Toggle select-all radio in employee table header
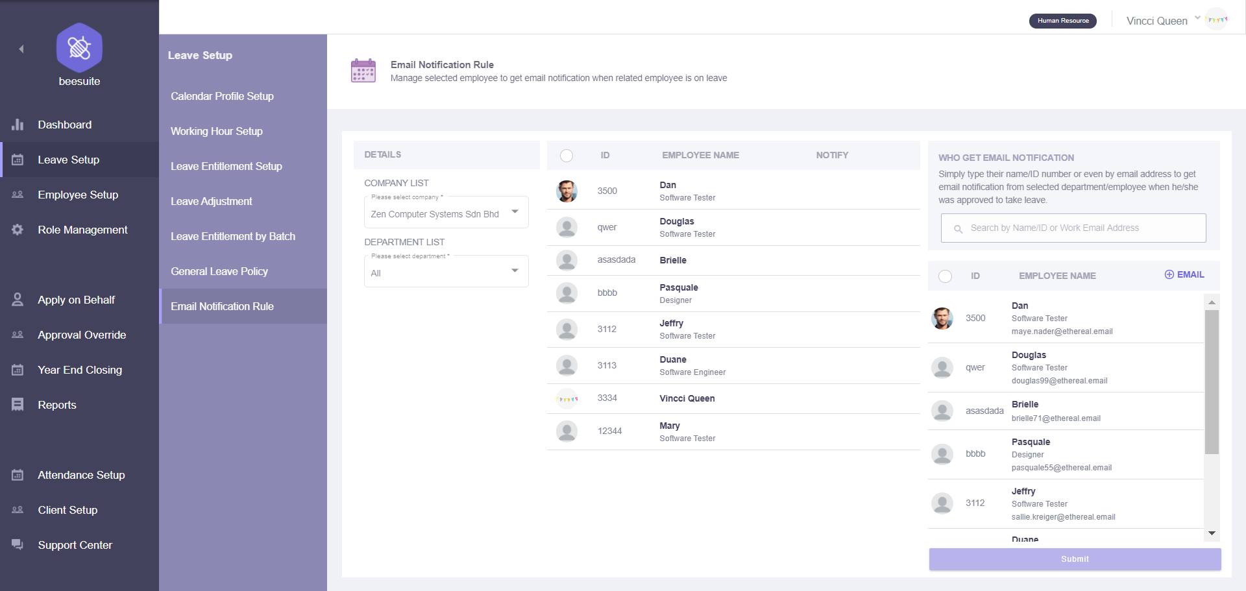Viewport: 1246px width, 591px height. [567, 156]
